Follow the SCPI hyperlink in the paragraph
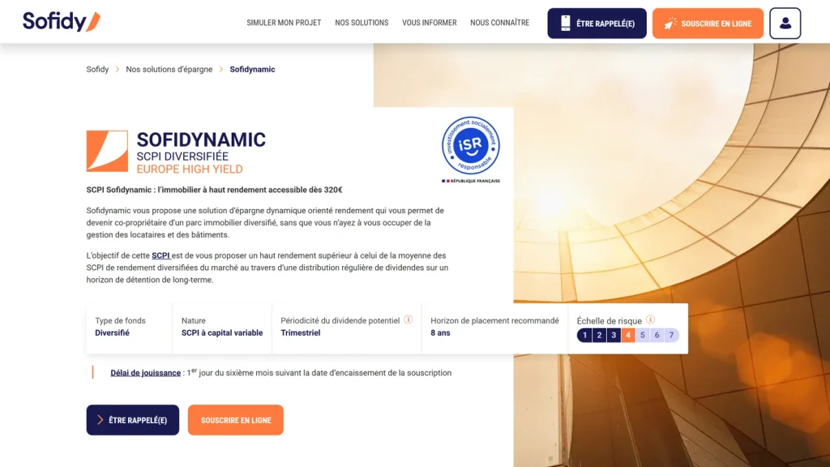 161,255
